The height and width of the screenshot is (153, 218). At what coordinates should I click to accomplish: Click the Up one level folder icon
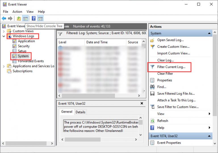[19, 18]
